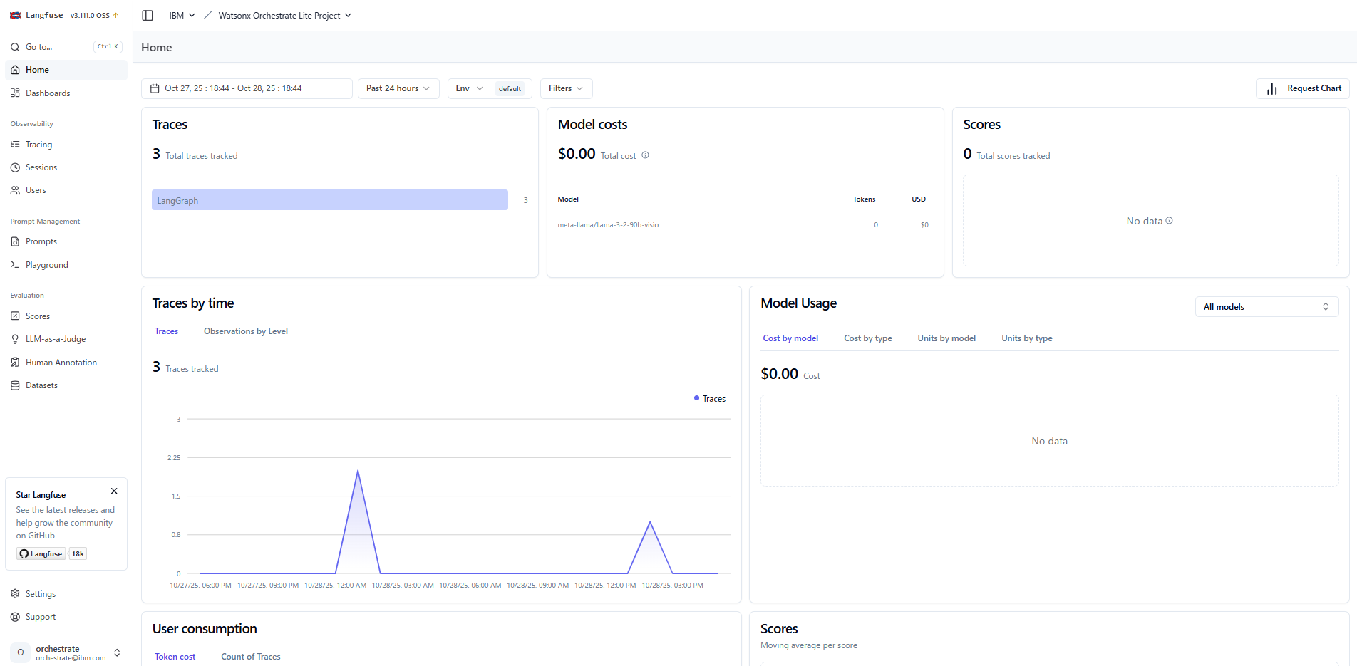This screenshot has height=666, width=1357.
Task: Expand the IBM organization dropdown
Action: point(182,16)
